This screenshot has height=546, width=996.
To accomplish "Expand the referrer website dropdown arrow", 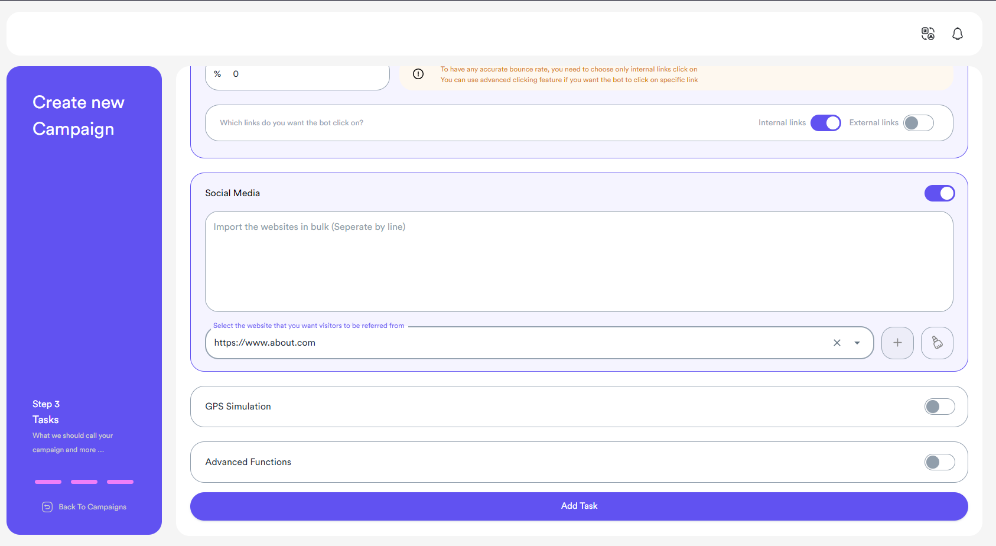I will (857, 343).
